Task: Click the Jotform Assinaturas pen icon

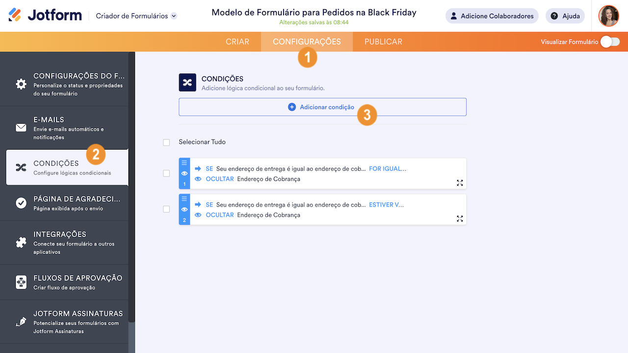Action: tap(21, 322)
